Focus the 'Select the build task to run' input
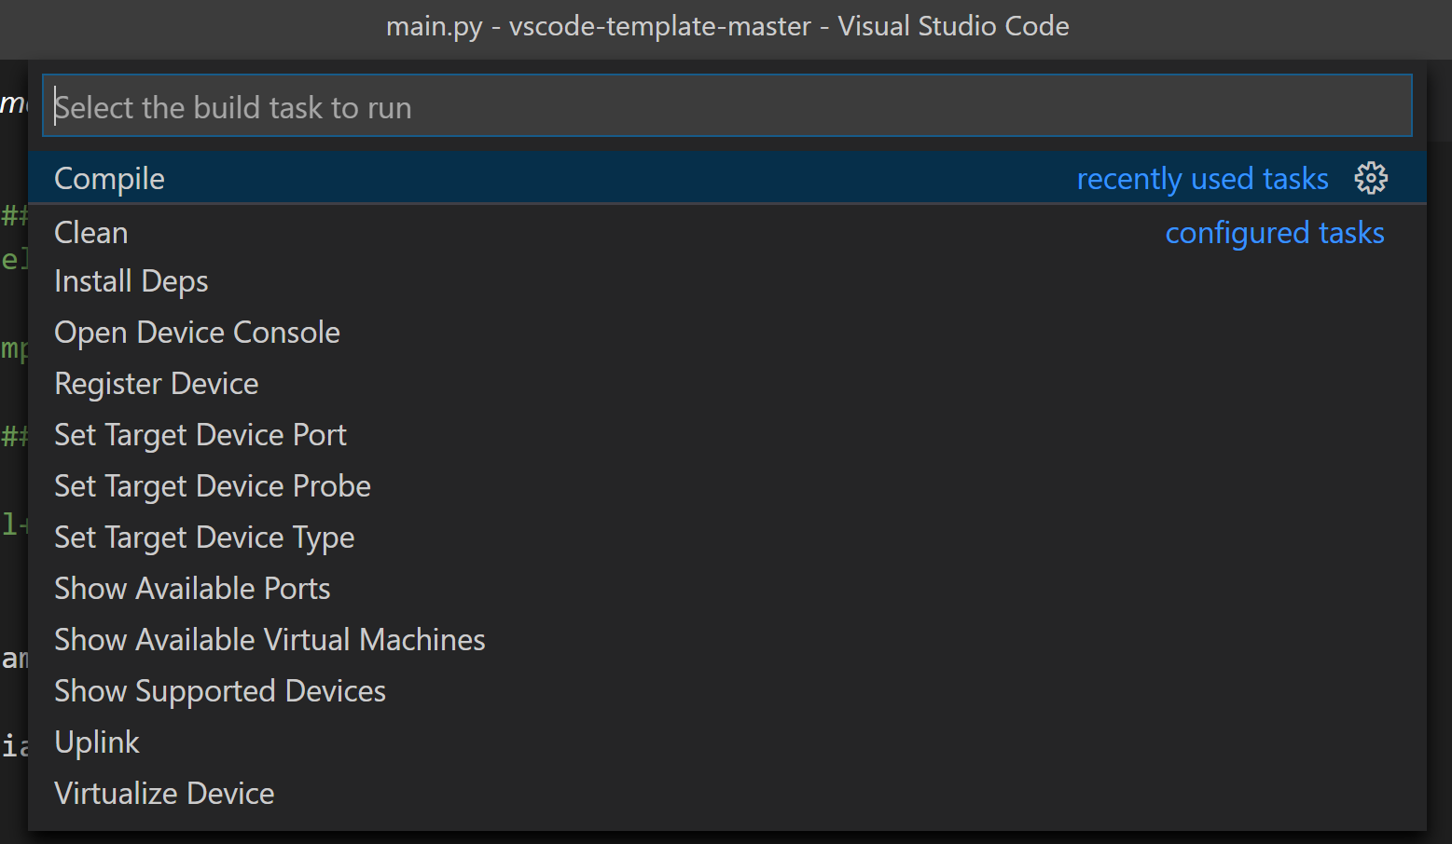The image size is (1452, 844). tap(727, 106)
